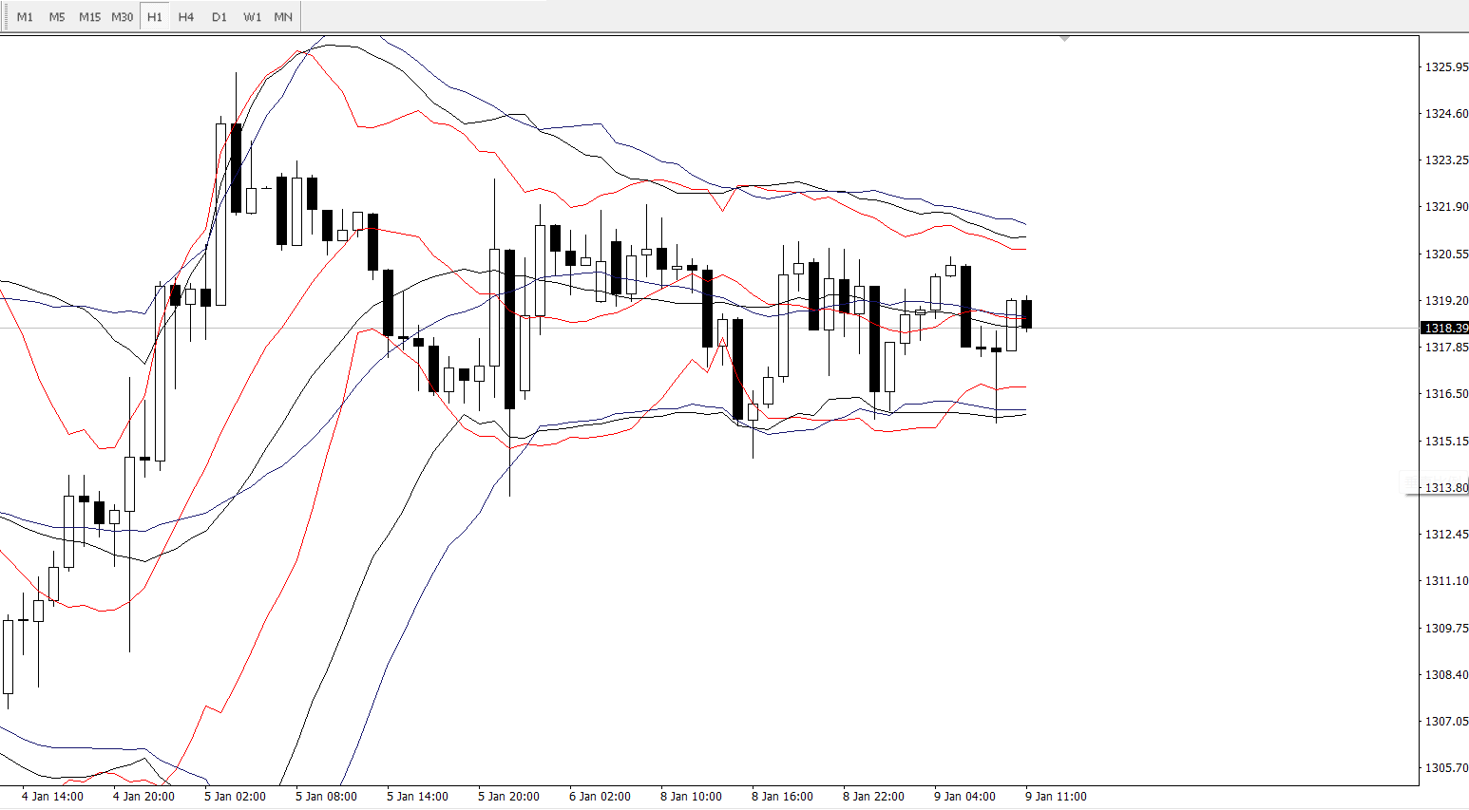Click the timeframe toolbar grip handle
The height and width of the screenshot is (810, 1469).
click(5, 17)
